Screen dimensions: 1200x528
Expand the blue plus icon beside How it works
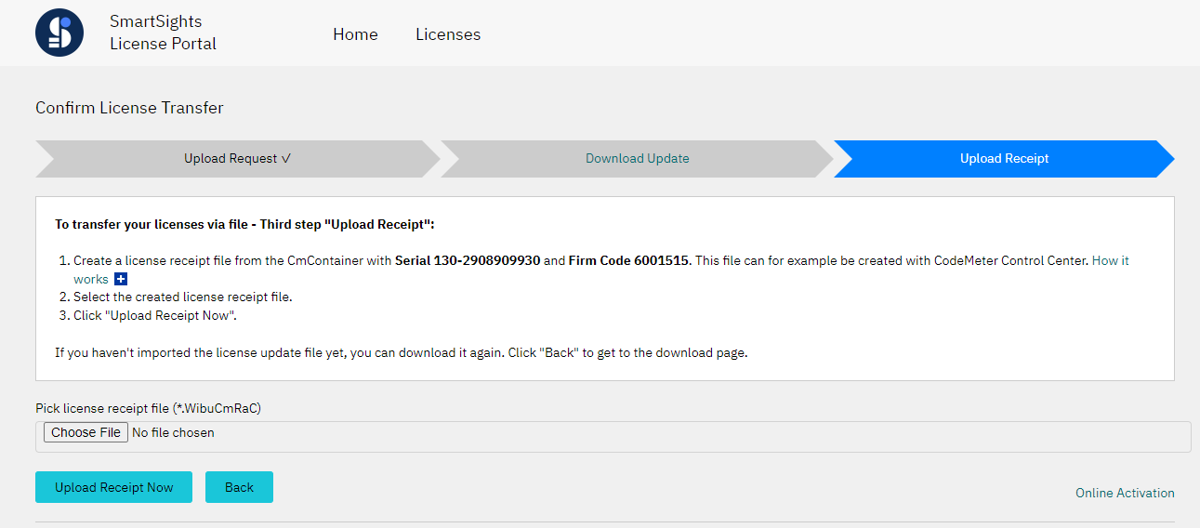(121, 279)
